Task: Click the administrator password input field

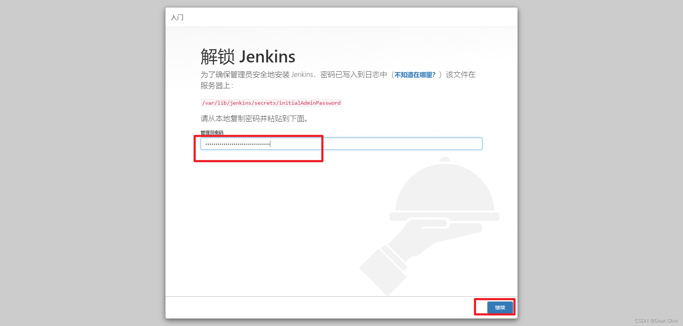Action: [341, 144]
